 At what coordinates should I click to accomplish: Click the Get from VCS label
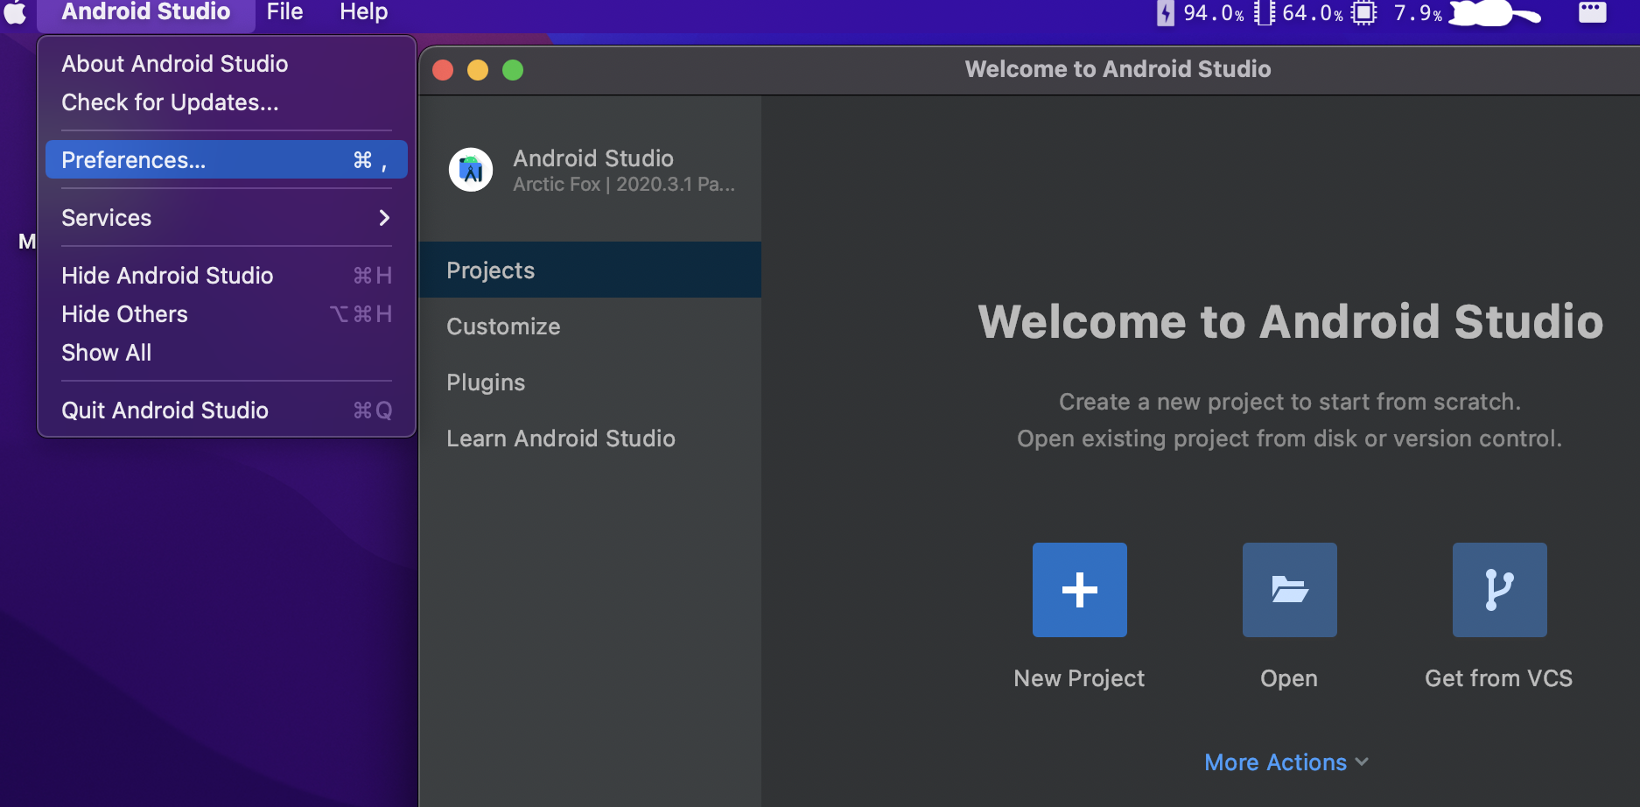click(x=1499, y=678)
